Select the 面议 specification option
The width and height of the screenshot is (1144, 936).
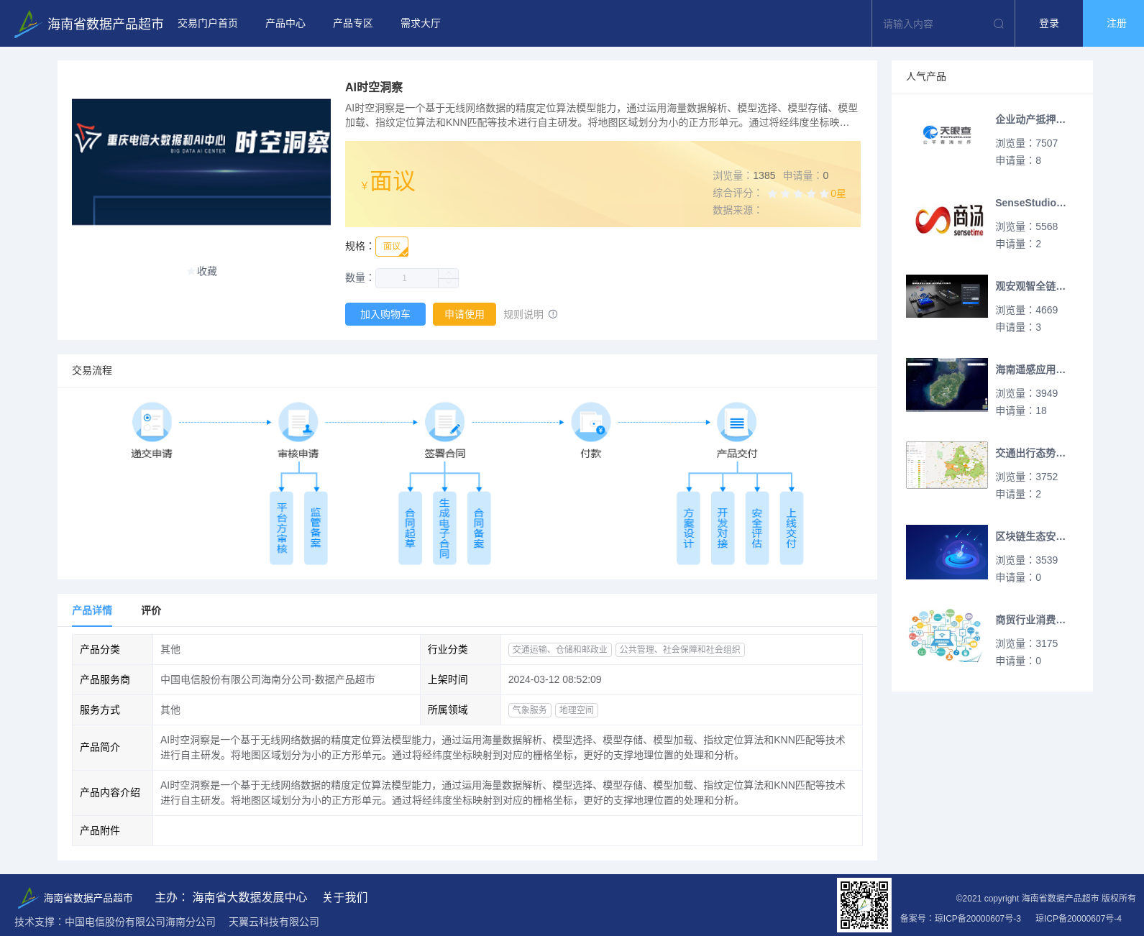tap(392, 247)
